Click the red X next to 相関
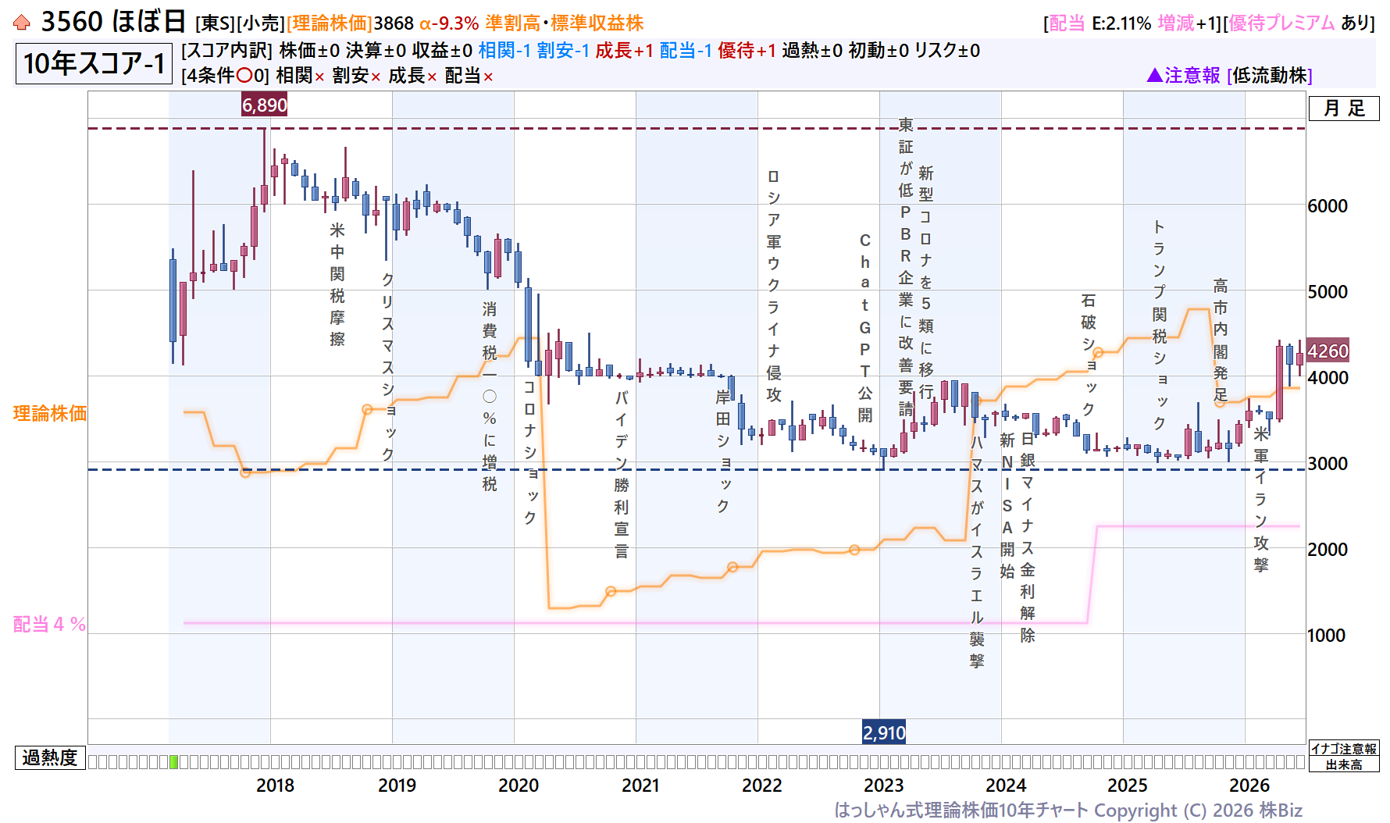 click(319, 77)
